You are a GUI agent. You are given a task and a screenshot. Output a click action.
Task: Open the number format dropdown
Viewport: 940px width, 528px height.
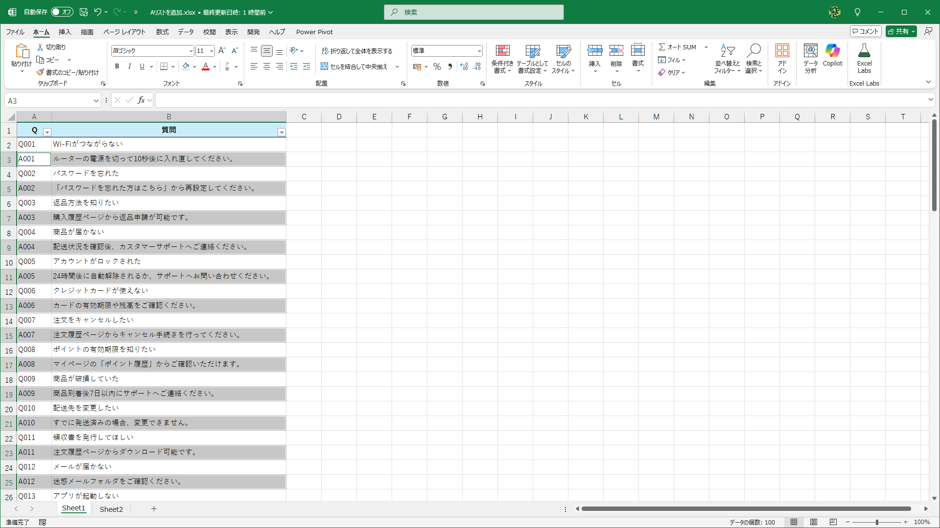pos(479,51)
